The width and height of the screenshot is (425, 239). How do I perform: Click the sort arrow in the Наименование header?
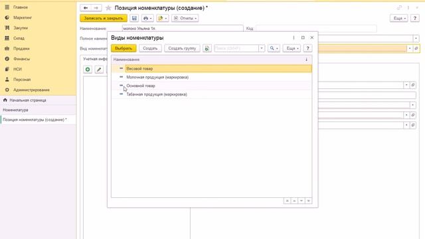point(306,59)
